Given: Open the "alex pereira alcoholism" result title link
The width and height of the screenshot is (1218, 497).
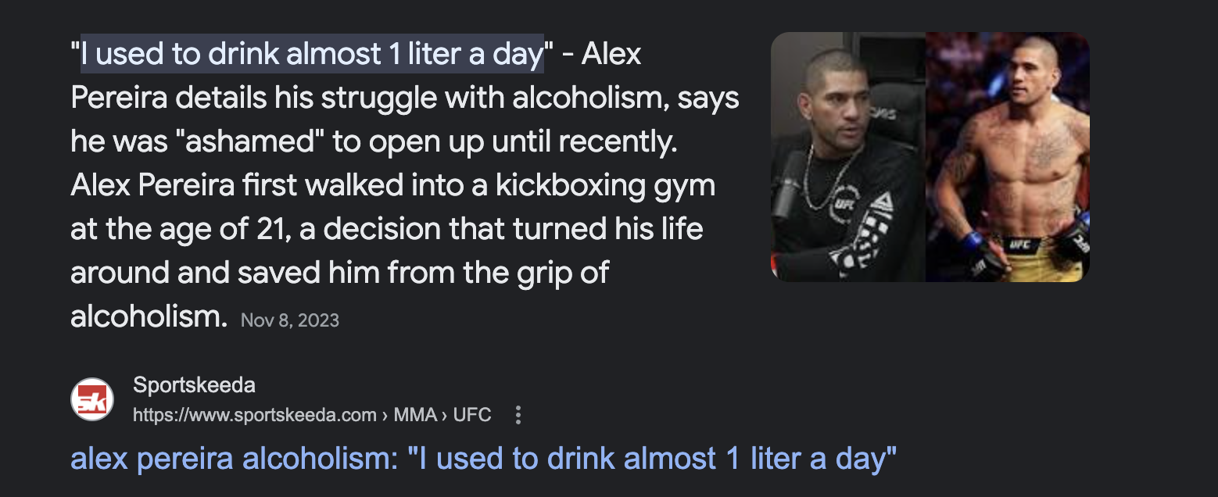Looking at the screenshot, I should point(483,459).
